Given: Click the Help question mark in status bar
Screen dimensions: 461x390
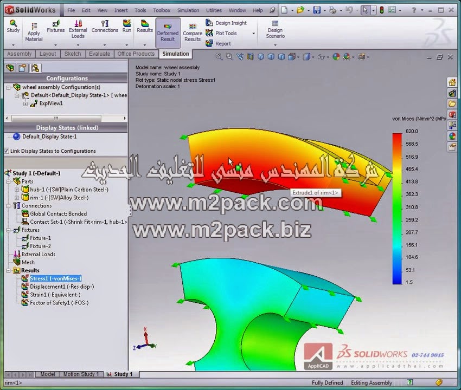Looking at the screenshot, I should coord(410,382).
